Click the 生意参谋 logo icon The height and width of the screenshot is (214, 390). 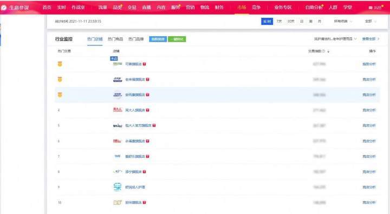point(4,8)
